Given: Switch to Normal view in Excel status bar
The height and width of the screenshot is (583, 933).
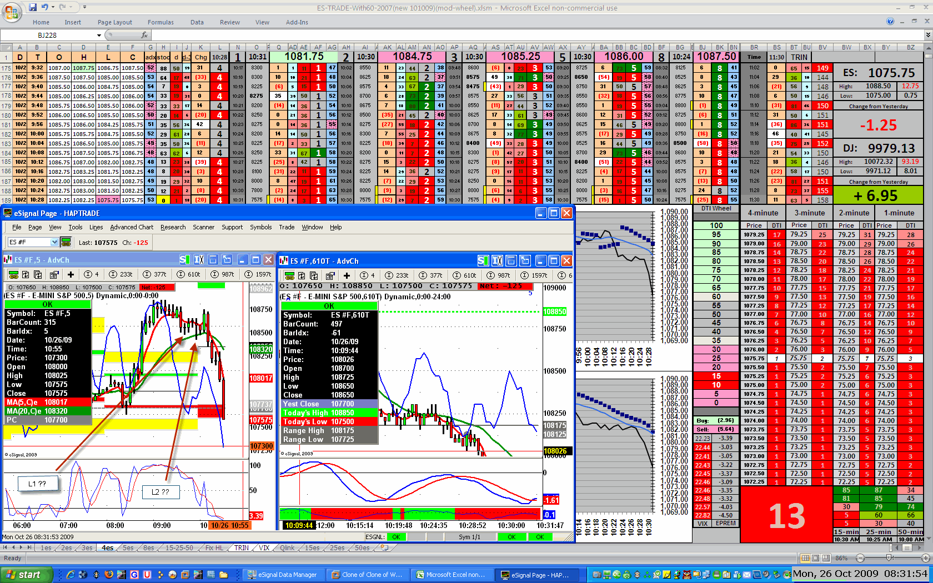Looking at the screenshot, I should pos(805,557).
